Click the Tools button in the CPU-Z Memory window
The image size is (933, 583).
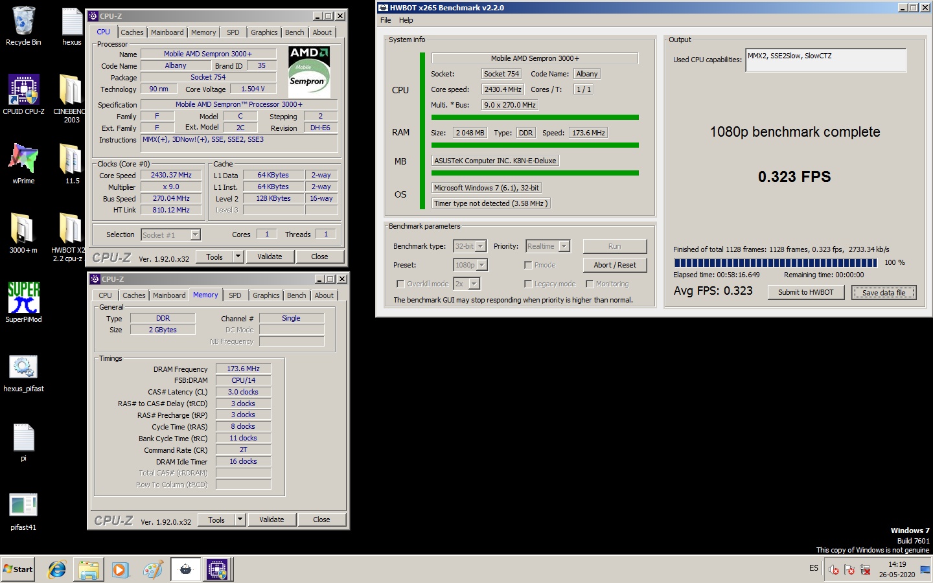click(216, 520)
